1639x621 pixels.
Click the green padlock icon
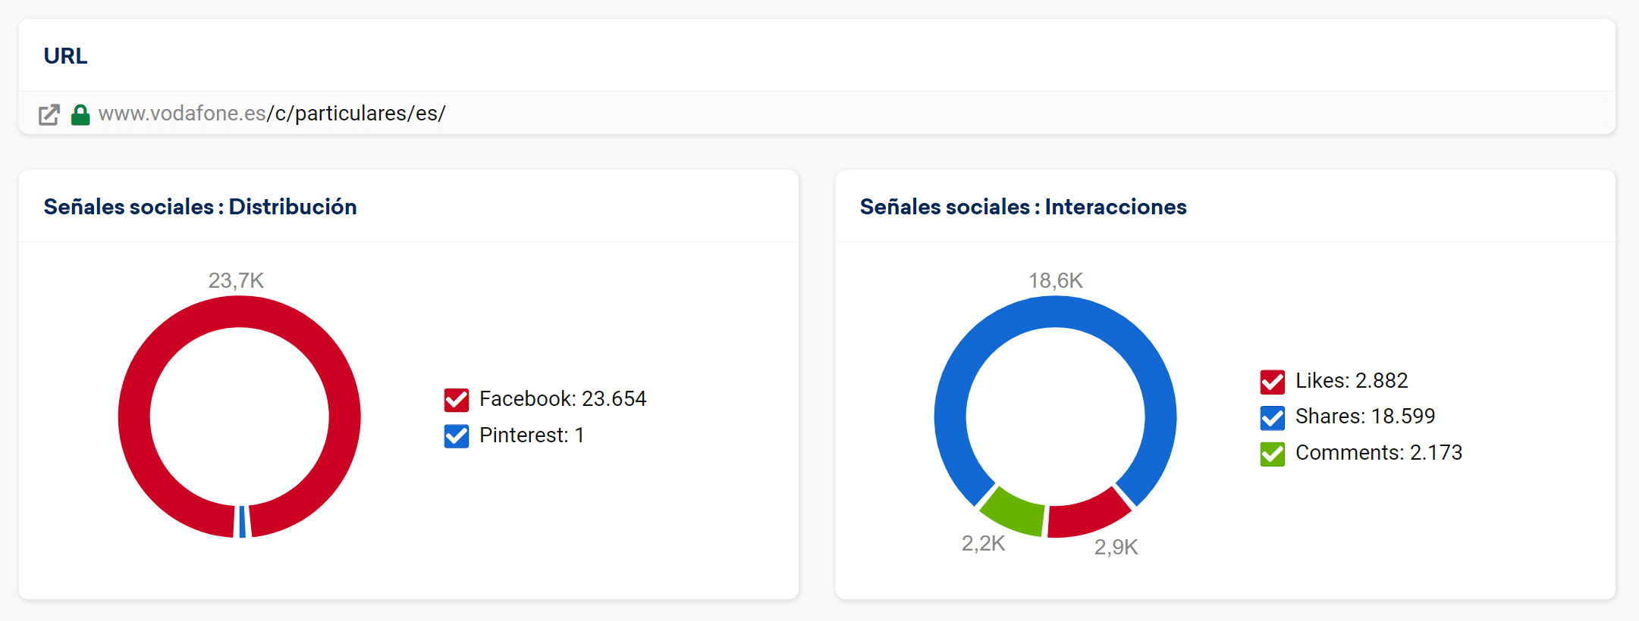80,114
